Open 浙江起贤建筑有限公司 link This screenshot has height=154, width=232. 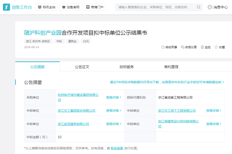point(73,124)
